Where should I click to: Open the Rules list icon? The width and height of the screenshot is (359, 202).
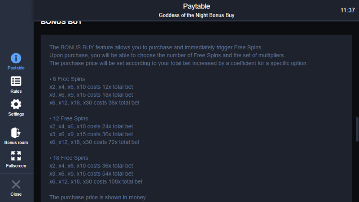pyautogui.click(x=16, y=81)
